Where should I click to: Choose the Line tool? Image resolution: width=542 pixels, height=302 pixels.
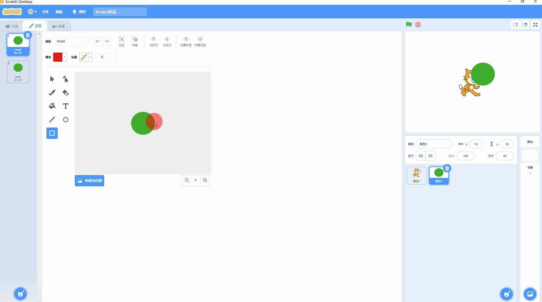[x=52, y=120]
